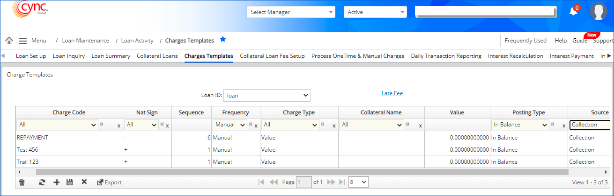The width and height of the screenshot is (614, 196).
Task: Open the Loan ID dropdown
Action: [266, 95]
